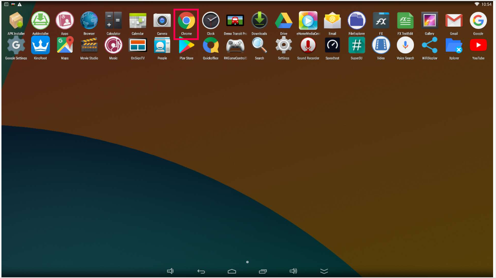
Task: Hide the navigation bar with double chevron
Action: click(324, 272)
